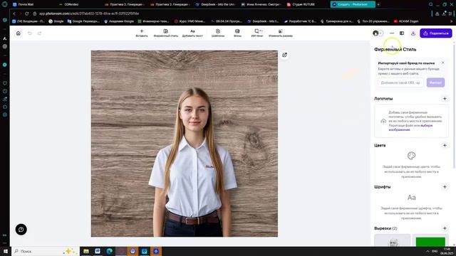The image size is (456, 256).
Task: Toggle the side panel layout icon
Action: click(402, 33)
